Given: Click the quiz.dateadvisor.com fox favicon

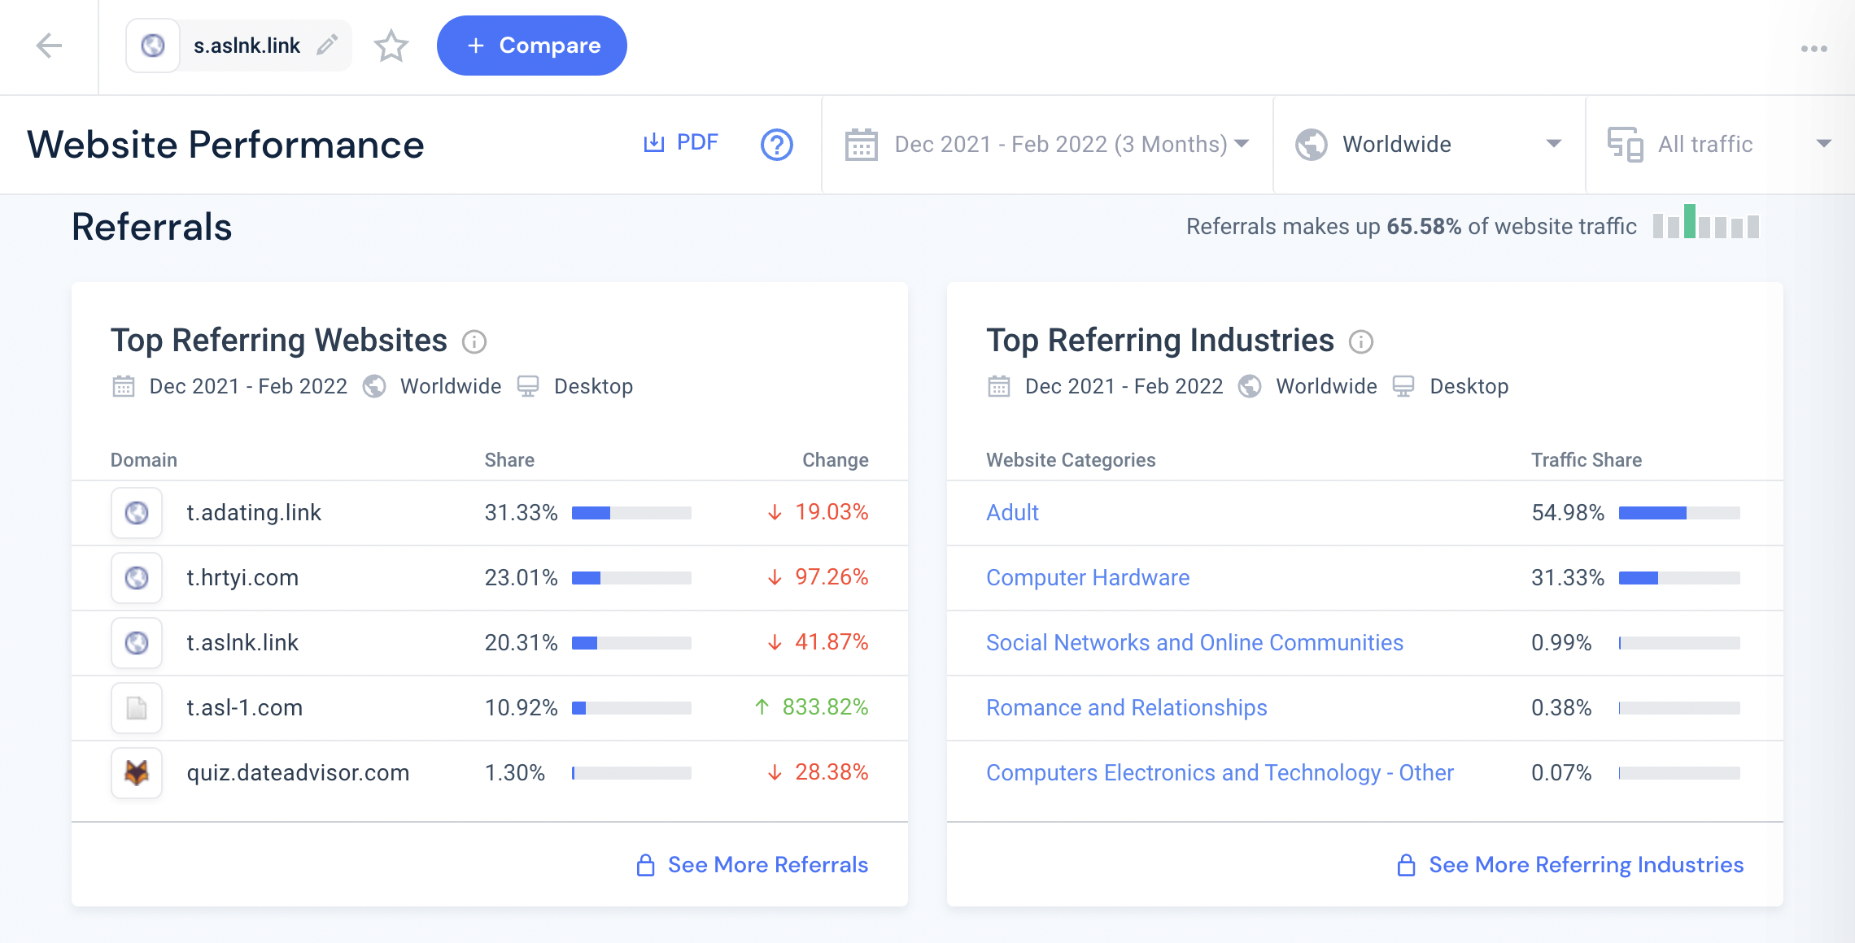Looking at the screenshot, I should [x=137, y=773].
